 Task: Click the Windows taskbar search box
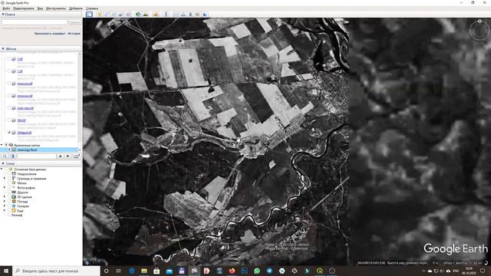click(x=56, y=271)
